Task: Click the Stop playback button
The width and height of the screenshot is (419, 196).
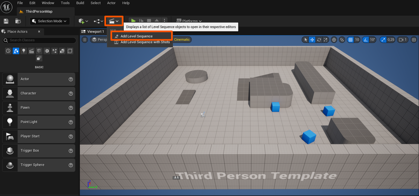Action: pos(149,21)
